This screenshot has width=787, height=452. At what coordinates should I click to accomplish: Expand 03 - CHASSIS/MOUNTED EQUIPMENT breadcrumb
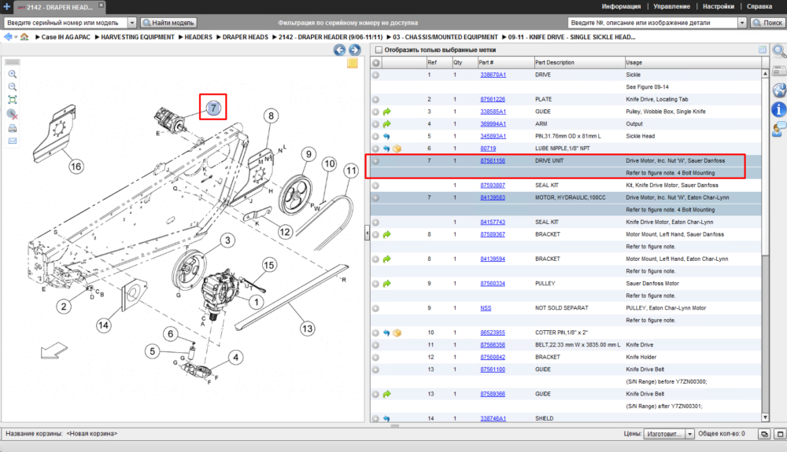click(x=389, y=37)
